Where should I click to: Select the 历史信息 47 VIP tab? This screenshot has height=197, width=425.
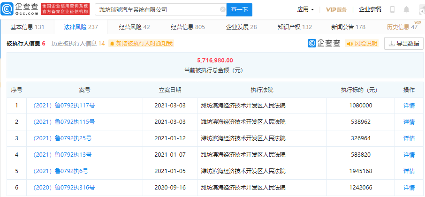tap(402, 27)
